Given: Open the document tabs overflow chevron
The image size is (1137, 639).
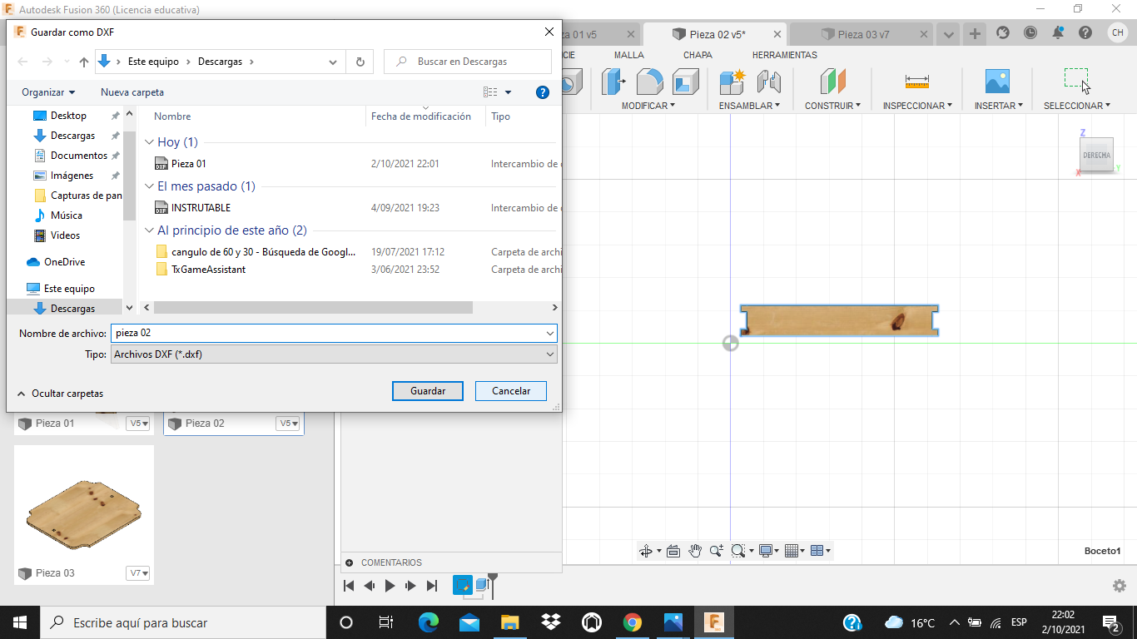Looking at the screenshot, I should (949, 34).
